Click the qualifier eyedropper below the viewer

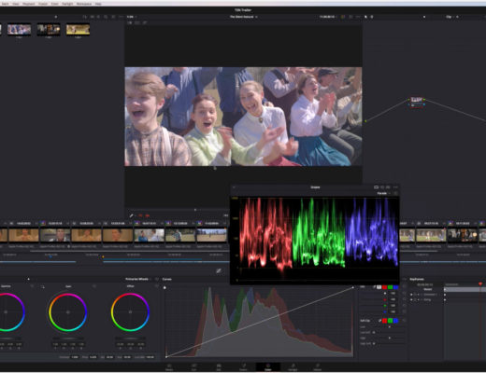tap(132, 215)
